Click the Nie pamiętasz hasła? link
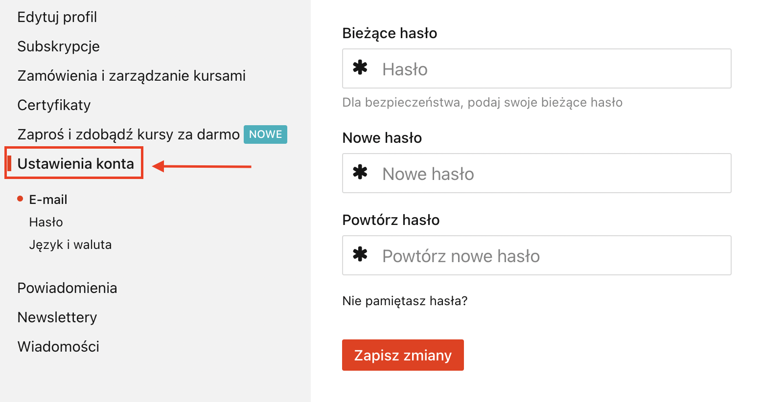Viewport: 784px width, 402px height. tap(405, 301)
